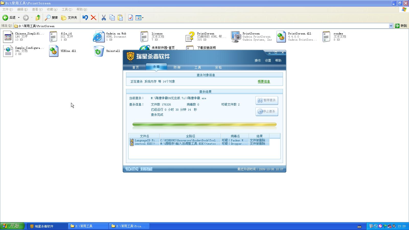The height and width of the screenshot is (230, 409).
Task: Open the 搜索 search pane
Action: (x=51, y=18)
